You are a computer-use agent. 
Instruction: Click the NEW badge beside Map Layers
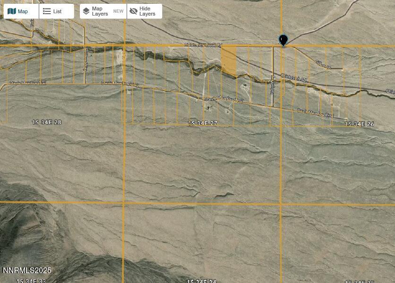(x=118, y=11)
